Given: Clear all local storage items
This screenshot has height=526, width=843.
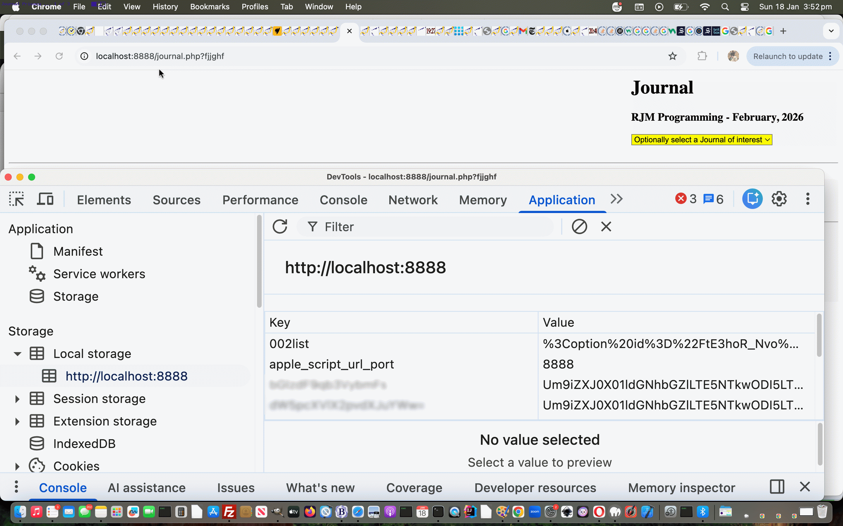Looking at the screenshot, I should [x=579, y=226].
